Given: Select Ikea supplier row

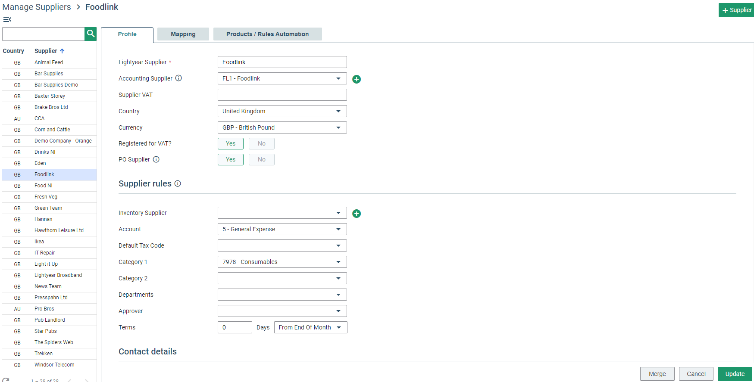Looking at the screenshot, I should [x=50, y=242].
